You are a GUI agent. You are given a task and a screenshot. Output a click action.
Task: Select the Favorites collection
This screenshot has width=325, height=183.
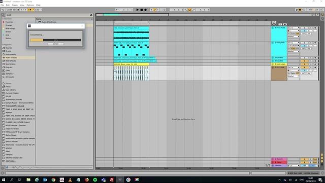9,22
